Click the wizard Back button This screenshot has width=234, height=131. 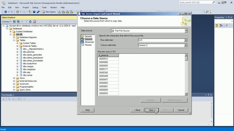[137, 110]
